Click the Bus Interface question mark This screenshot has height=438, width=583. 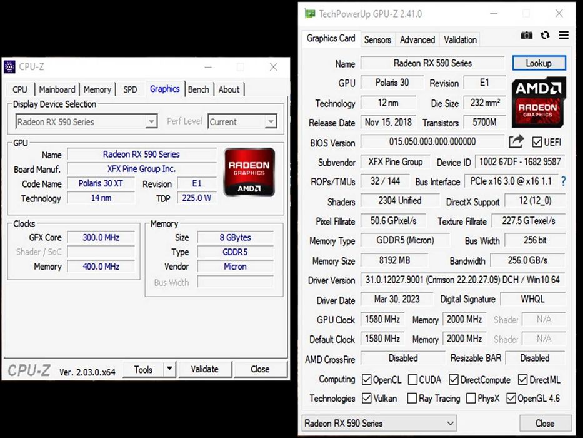point(563,181)
